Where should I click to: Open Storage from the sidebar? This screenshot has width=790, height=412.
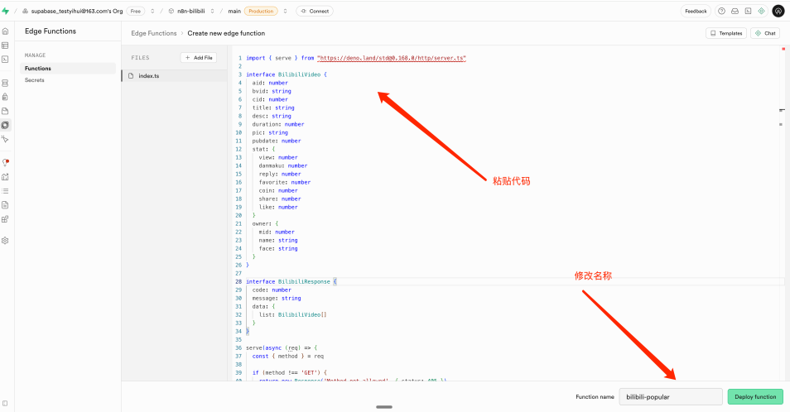pyautogui.click(x=5, y=111)
